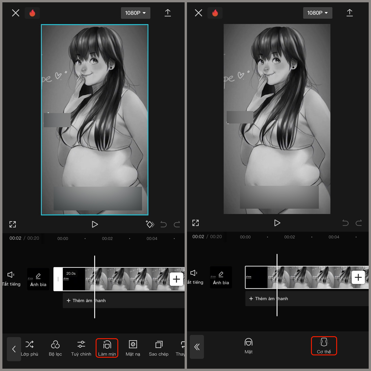Screen dimensions: 371x371
Task: Click 20.0s duration label on left clip
Action: point(71,273)
